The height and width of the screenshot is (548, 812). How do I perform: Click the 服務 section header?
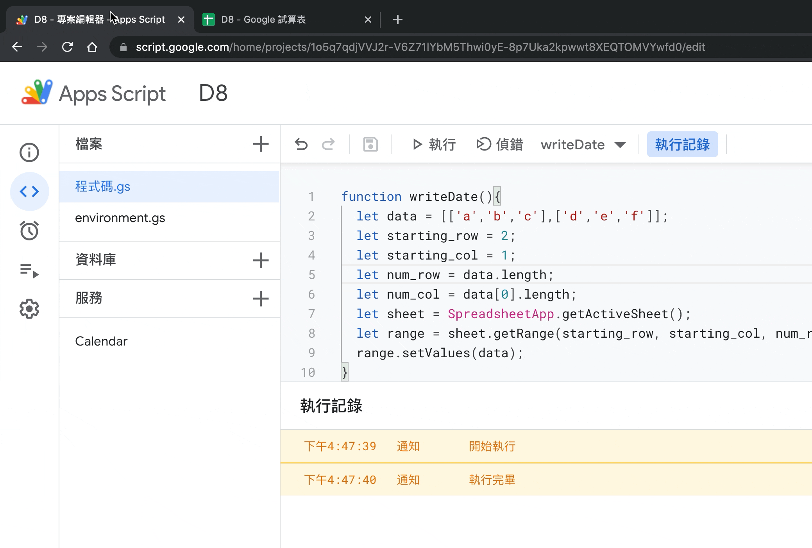coord(89,298)
